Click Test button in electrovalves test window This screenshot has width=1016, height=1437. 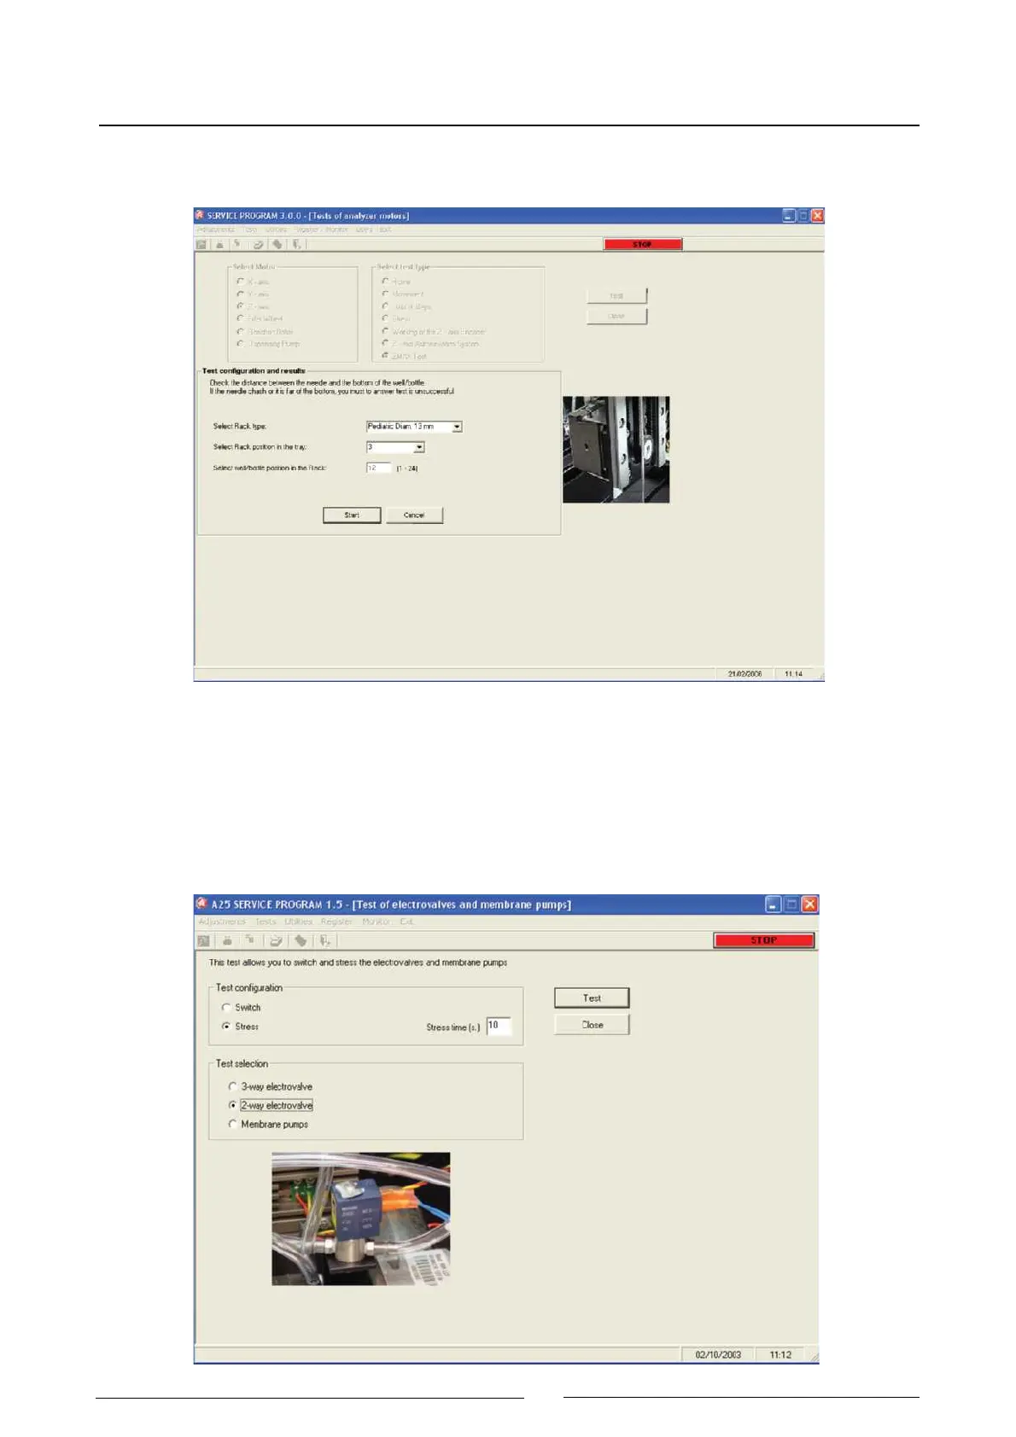point(592,998)
